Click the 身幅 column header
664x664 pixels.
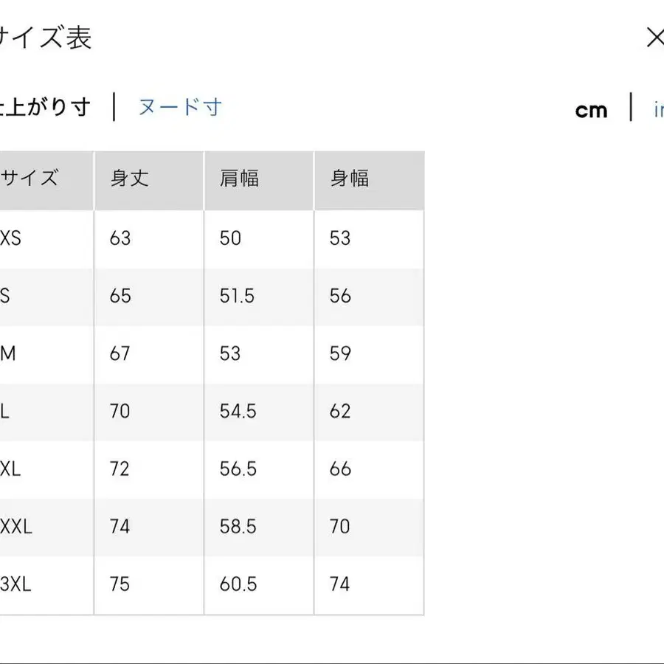[x=350, y=178]
